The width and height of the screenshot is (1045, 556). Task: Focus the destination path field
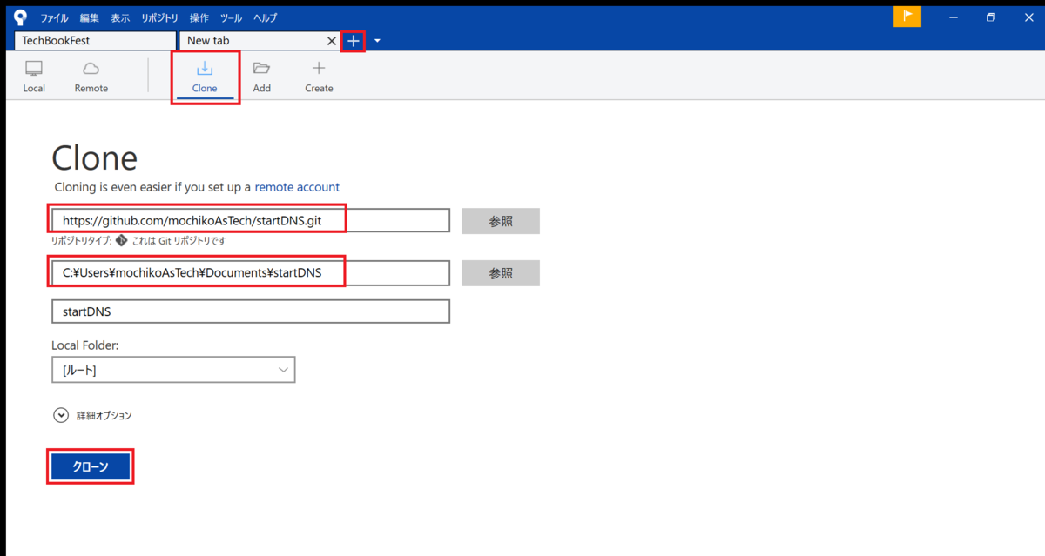[x=251, y=273]
